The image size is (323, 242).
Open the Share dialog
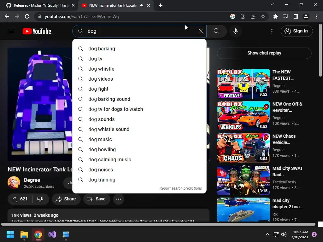tap(66, 199)
